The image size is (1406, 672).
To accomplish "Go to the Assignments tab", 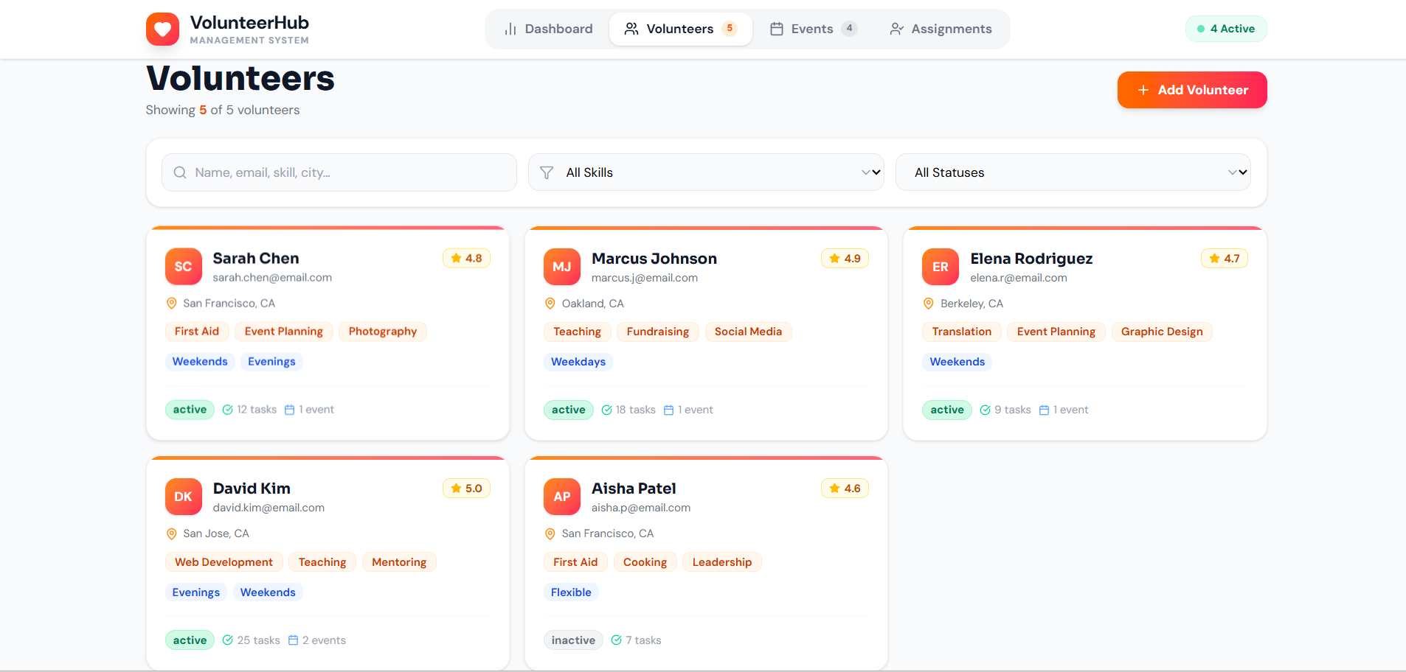I will pyautogui.click(x=941, y=29).
